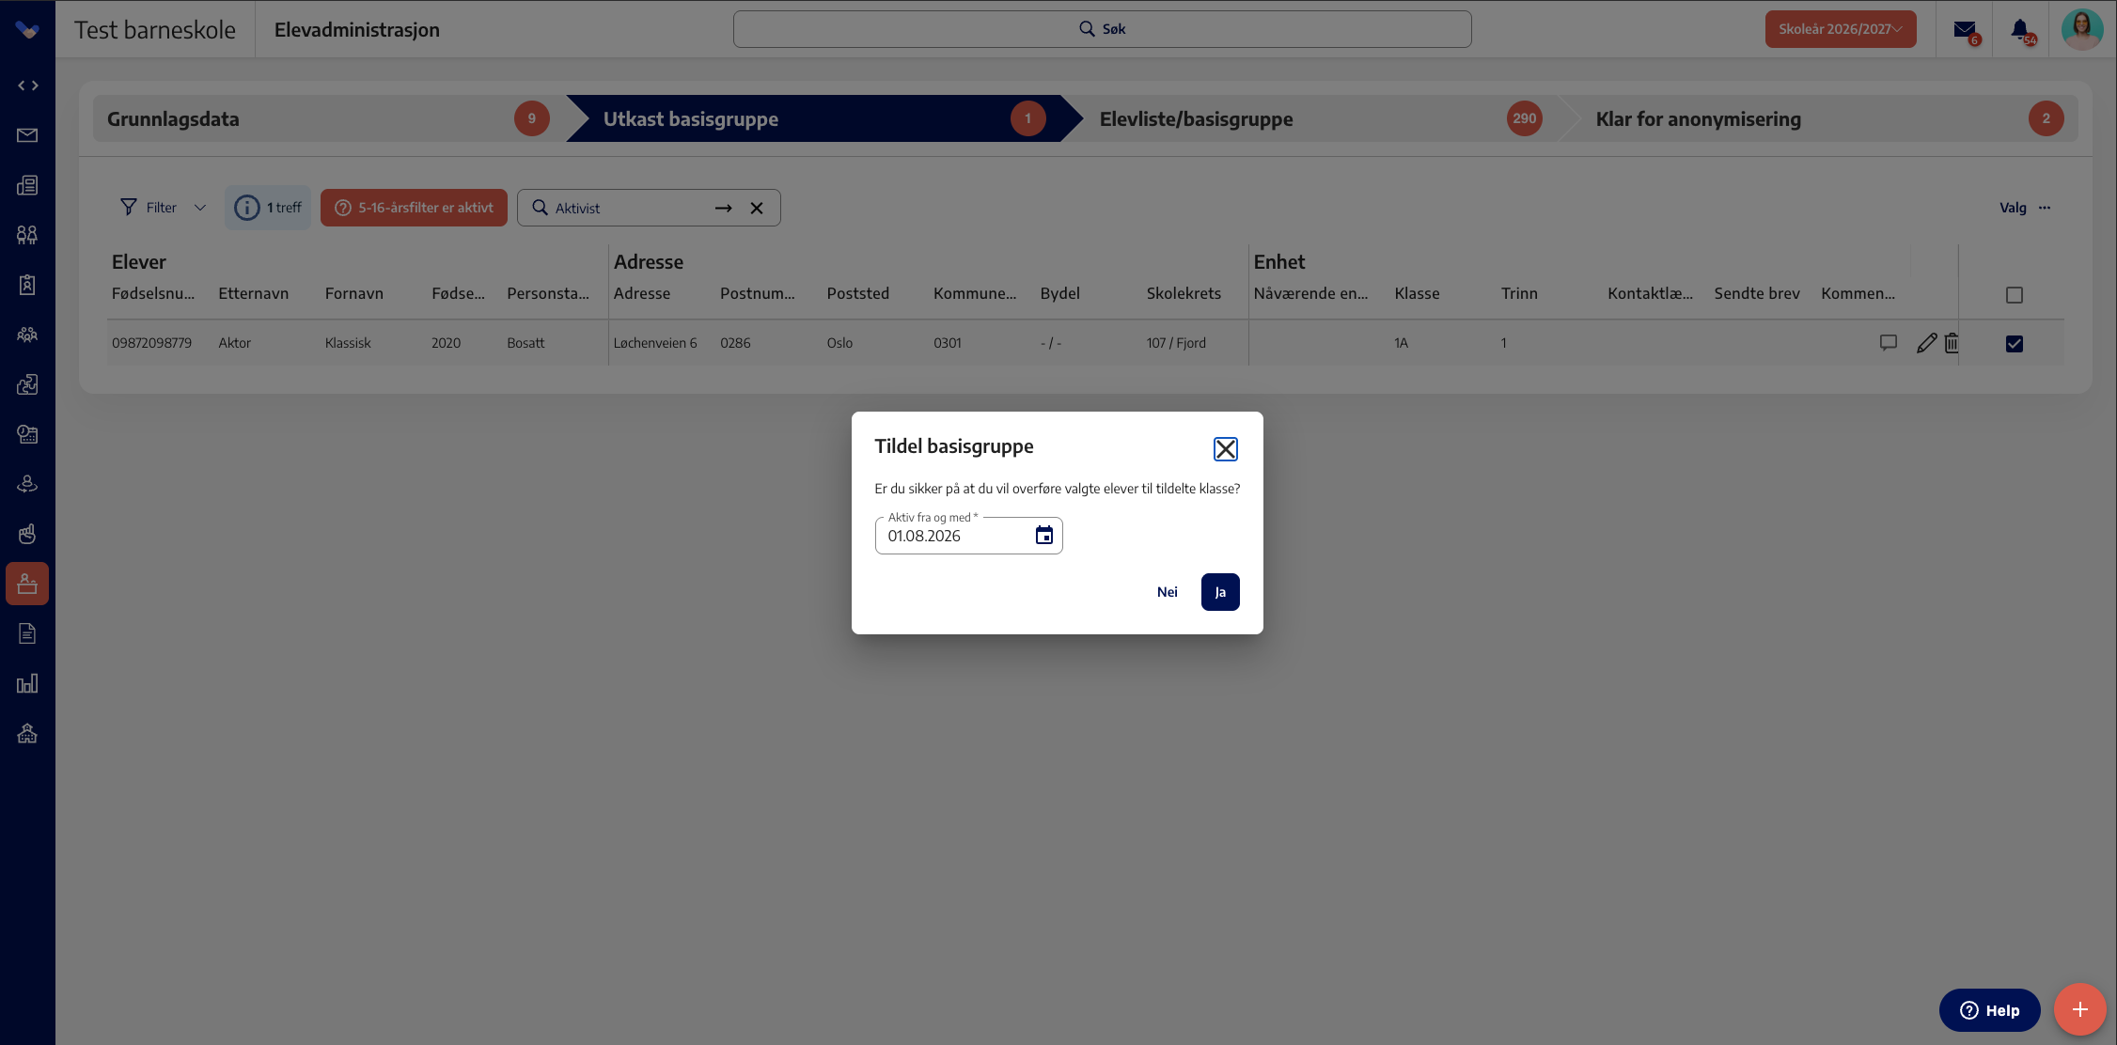This screenshot has height=1045, width=2117.
Task: Open the messages envelope in top bar
Action: (x=1965, y=30)
